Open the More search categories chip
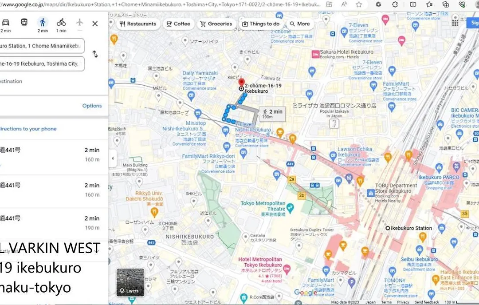Screen dimensions: 479x305 point(300,24)
